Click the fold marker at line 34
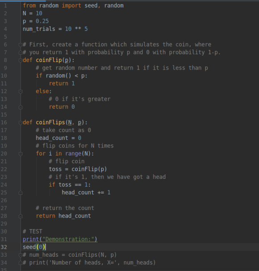Screen dimensions: 259x271 click(x=21, y=263)
